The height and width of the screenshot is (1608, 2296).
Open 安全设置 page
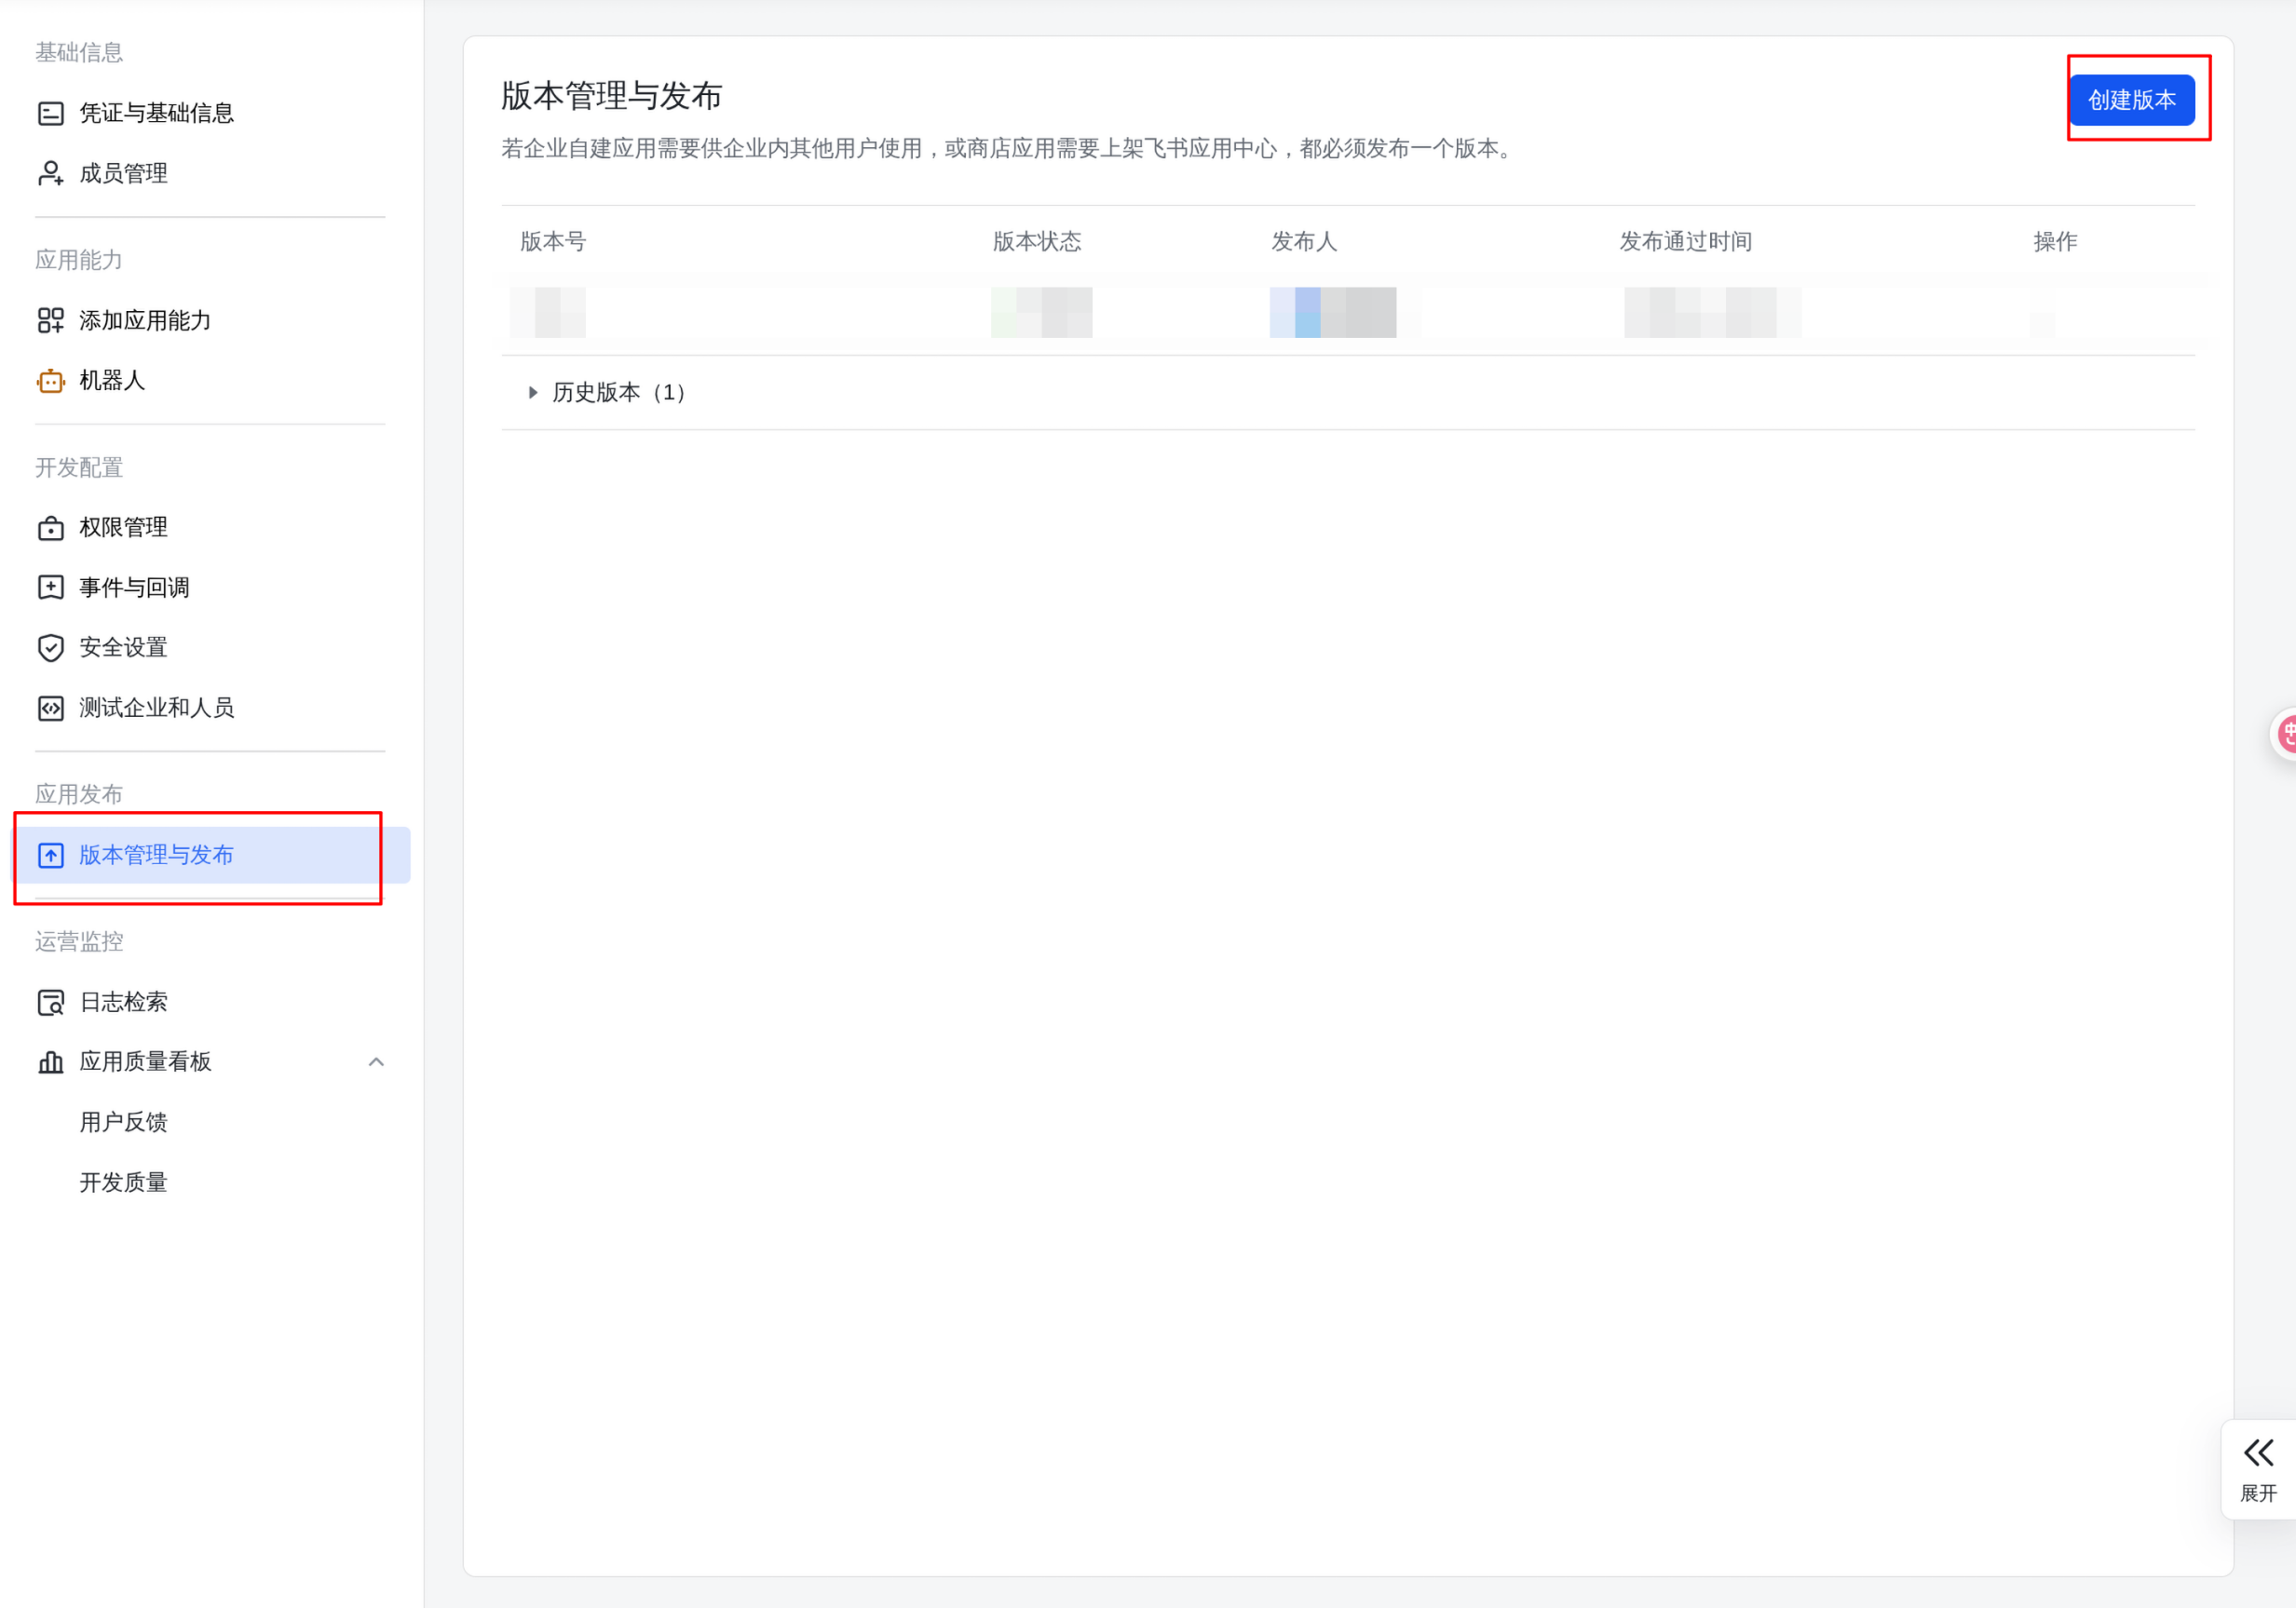coord(123,648)
